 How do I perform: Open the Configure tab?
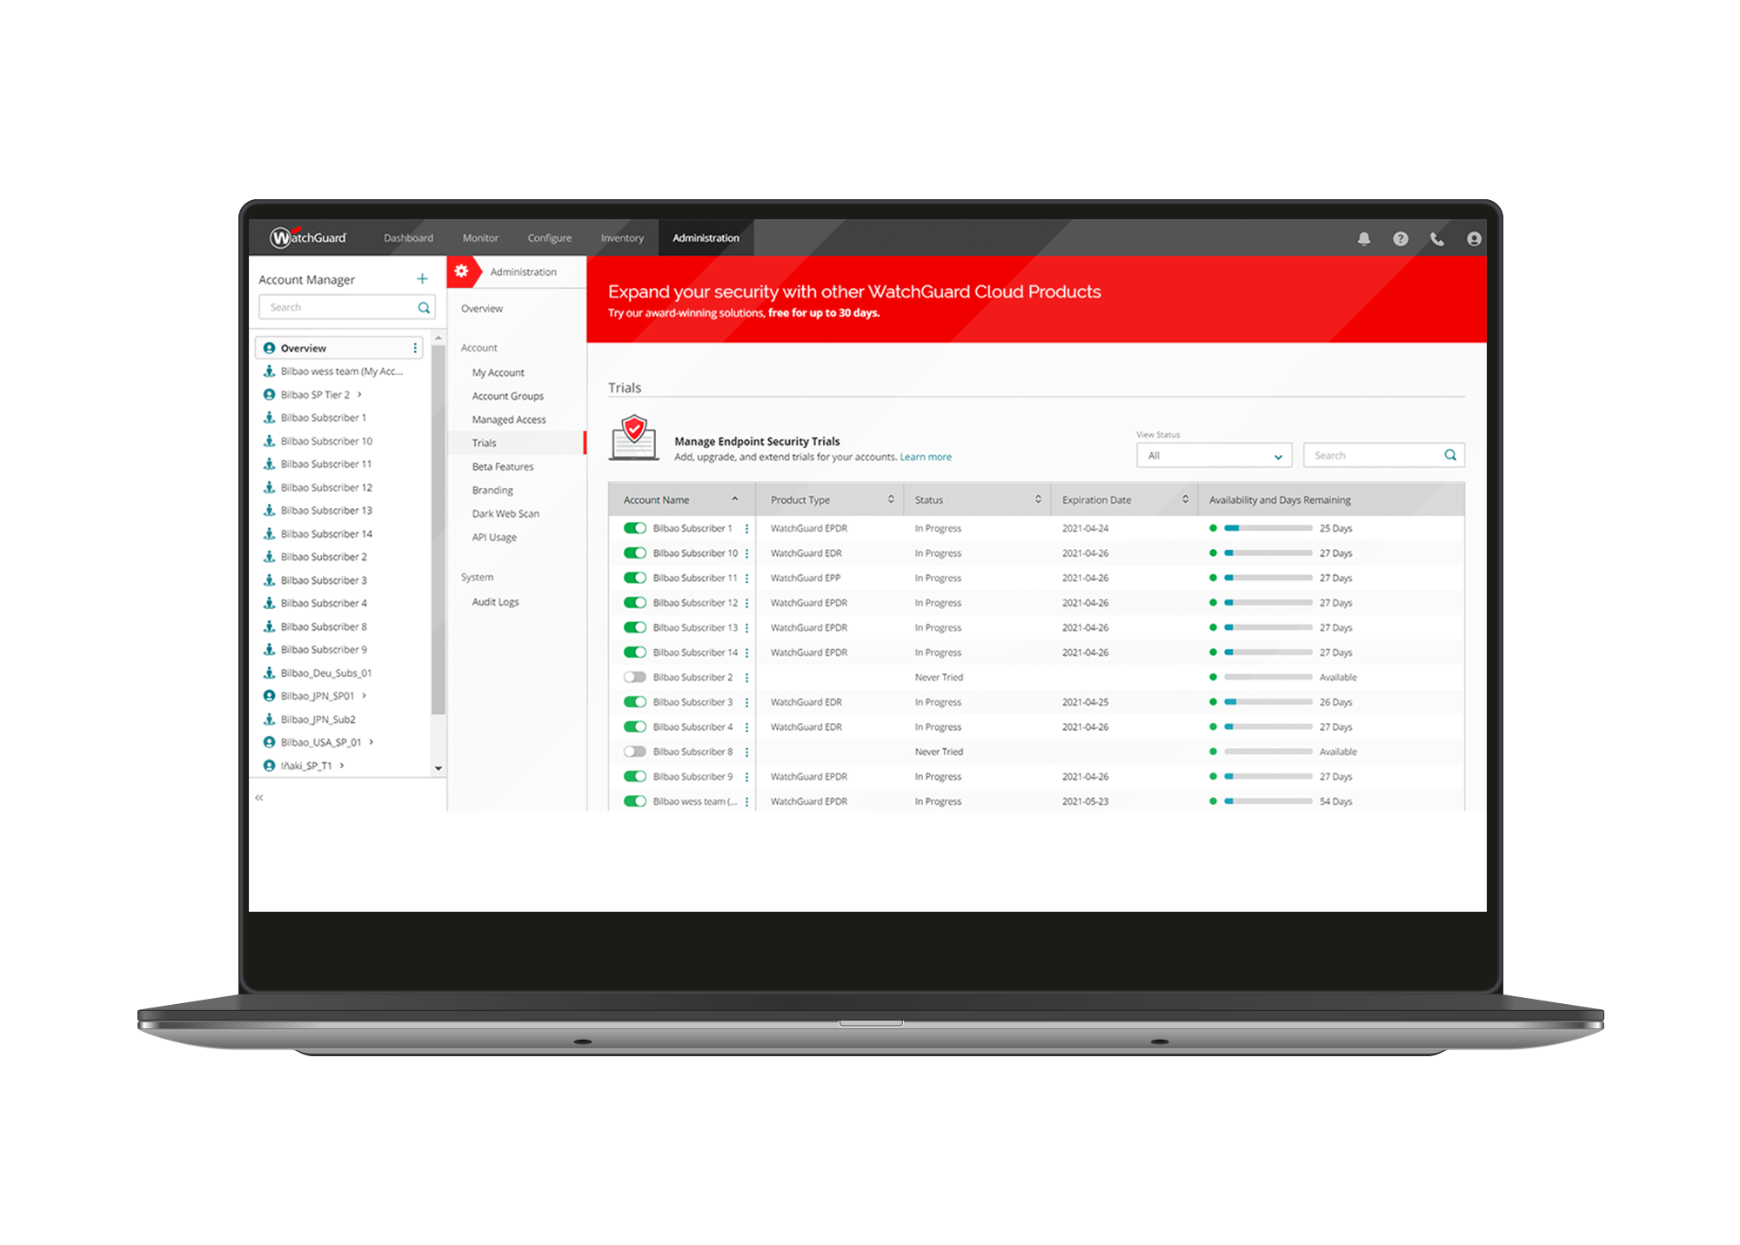[550, 238]
